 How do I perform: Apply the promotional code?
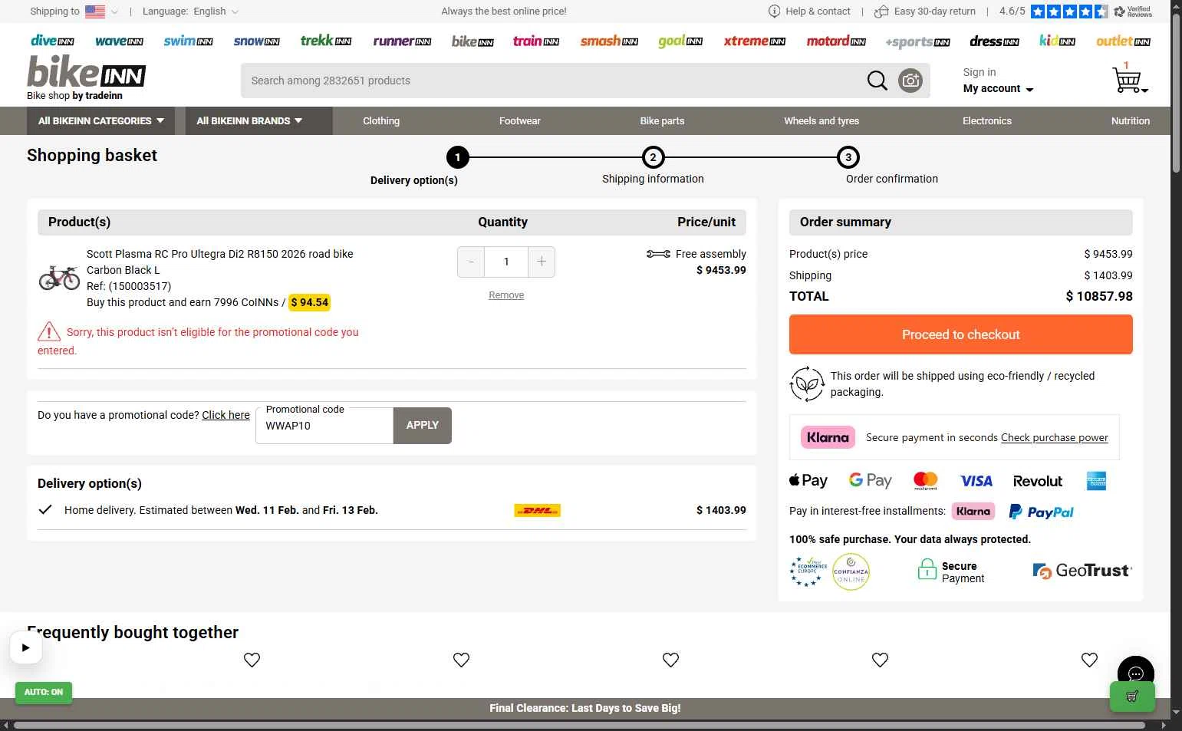click(x=423, y=426)
